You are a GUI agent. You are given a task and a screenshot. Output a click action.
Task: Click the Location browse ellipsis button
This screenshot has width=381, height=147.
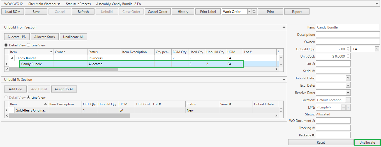[348, 100]
